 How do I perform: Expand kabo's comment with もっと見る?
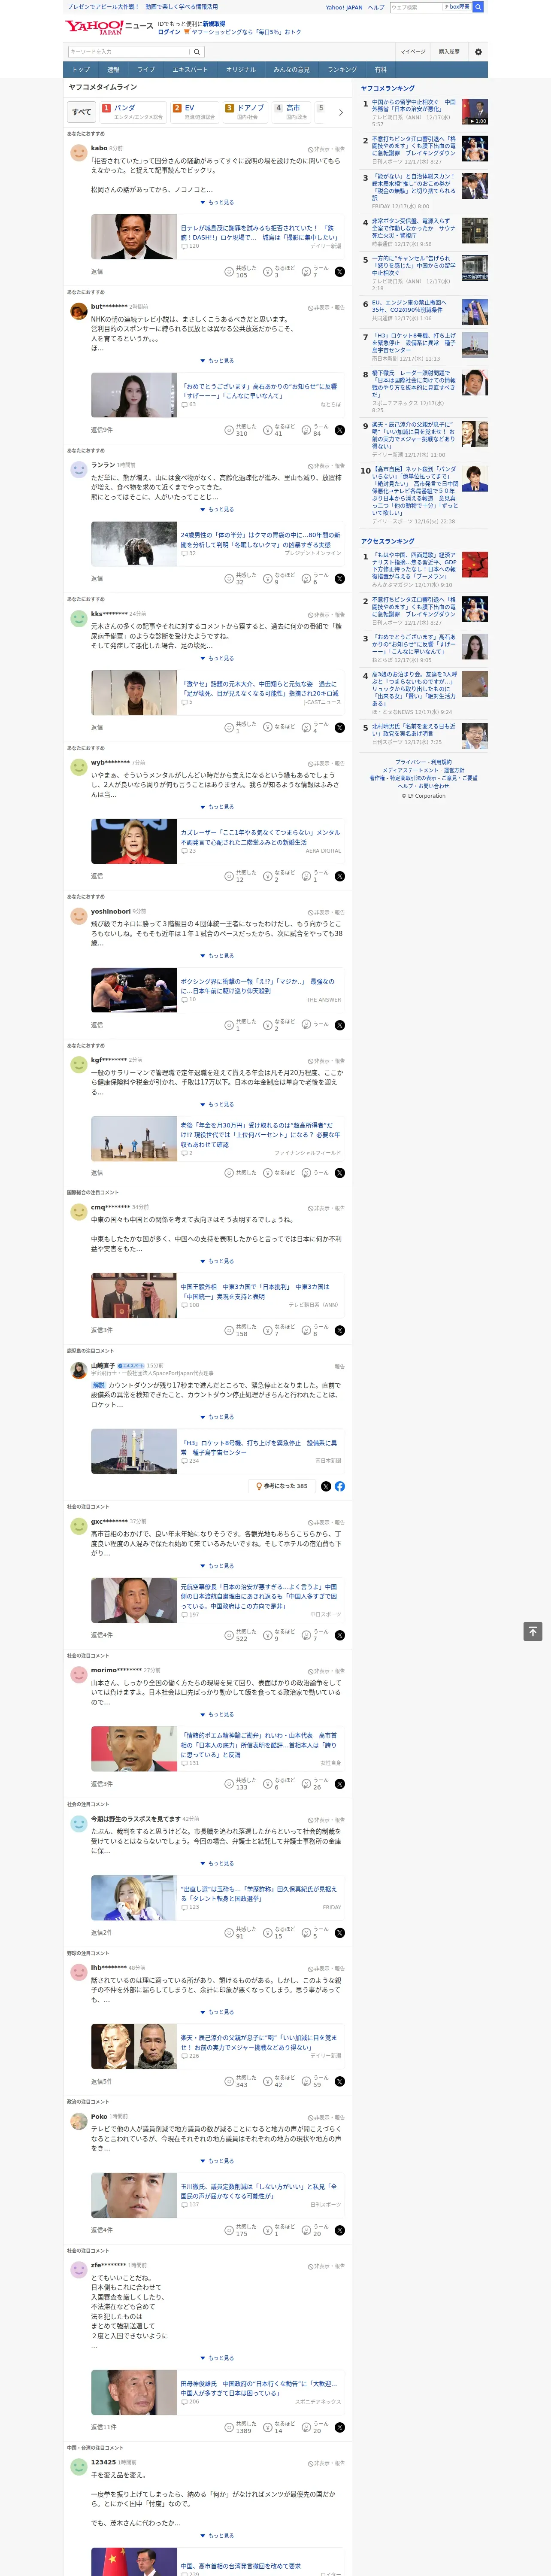(217, 202)
